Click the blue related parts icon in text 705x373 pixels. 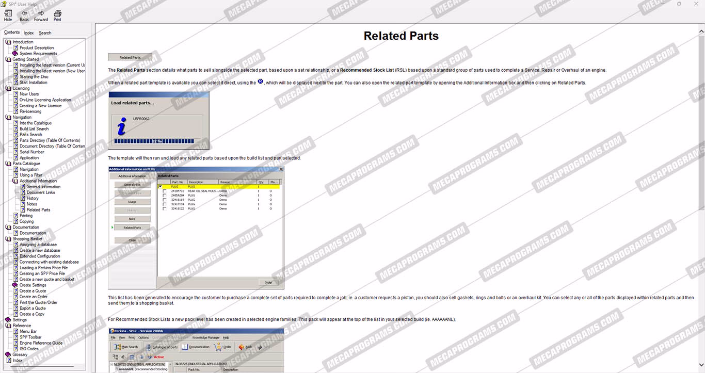(x=261, y=82)
